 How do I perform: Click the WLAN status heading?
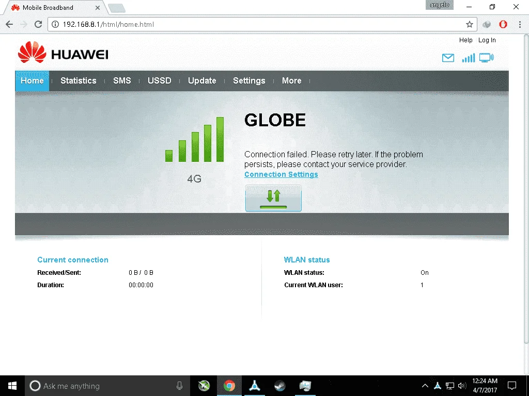pyautogui.click(x=307, y=260)
